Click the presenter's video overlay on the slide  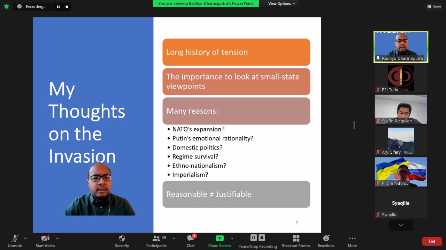click(100, 189)
